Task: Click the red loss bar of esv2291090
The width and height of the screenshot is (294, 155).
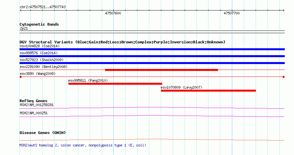Action: tap(162, 70)
